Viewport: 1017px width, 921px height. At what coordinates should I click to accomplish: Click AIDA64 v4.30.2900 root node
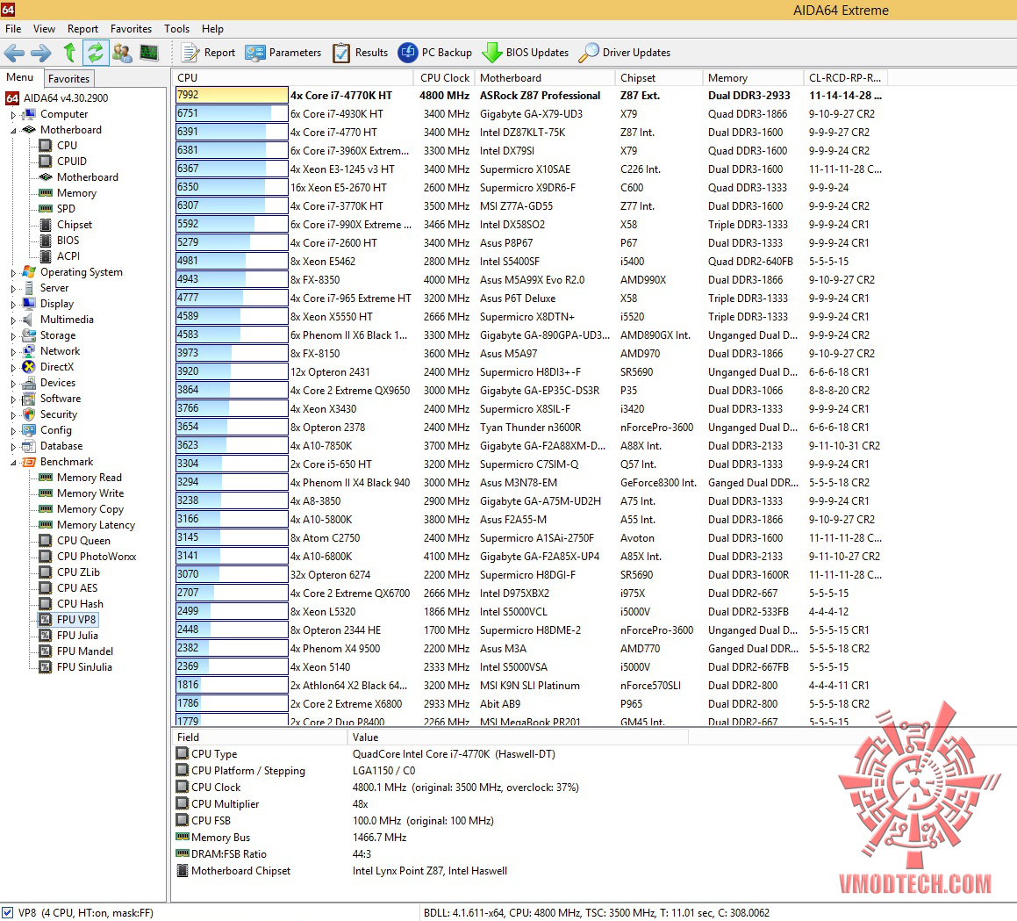pos(66,98)
